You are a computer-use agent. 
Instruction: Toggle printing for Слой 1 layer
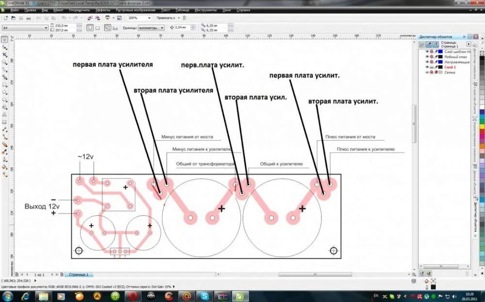coord(432,67)
